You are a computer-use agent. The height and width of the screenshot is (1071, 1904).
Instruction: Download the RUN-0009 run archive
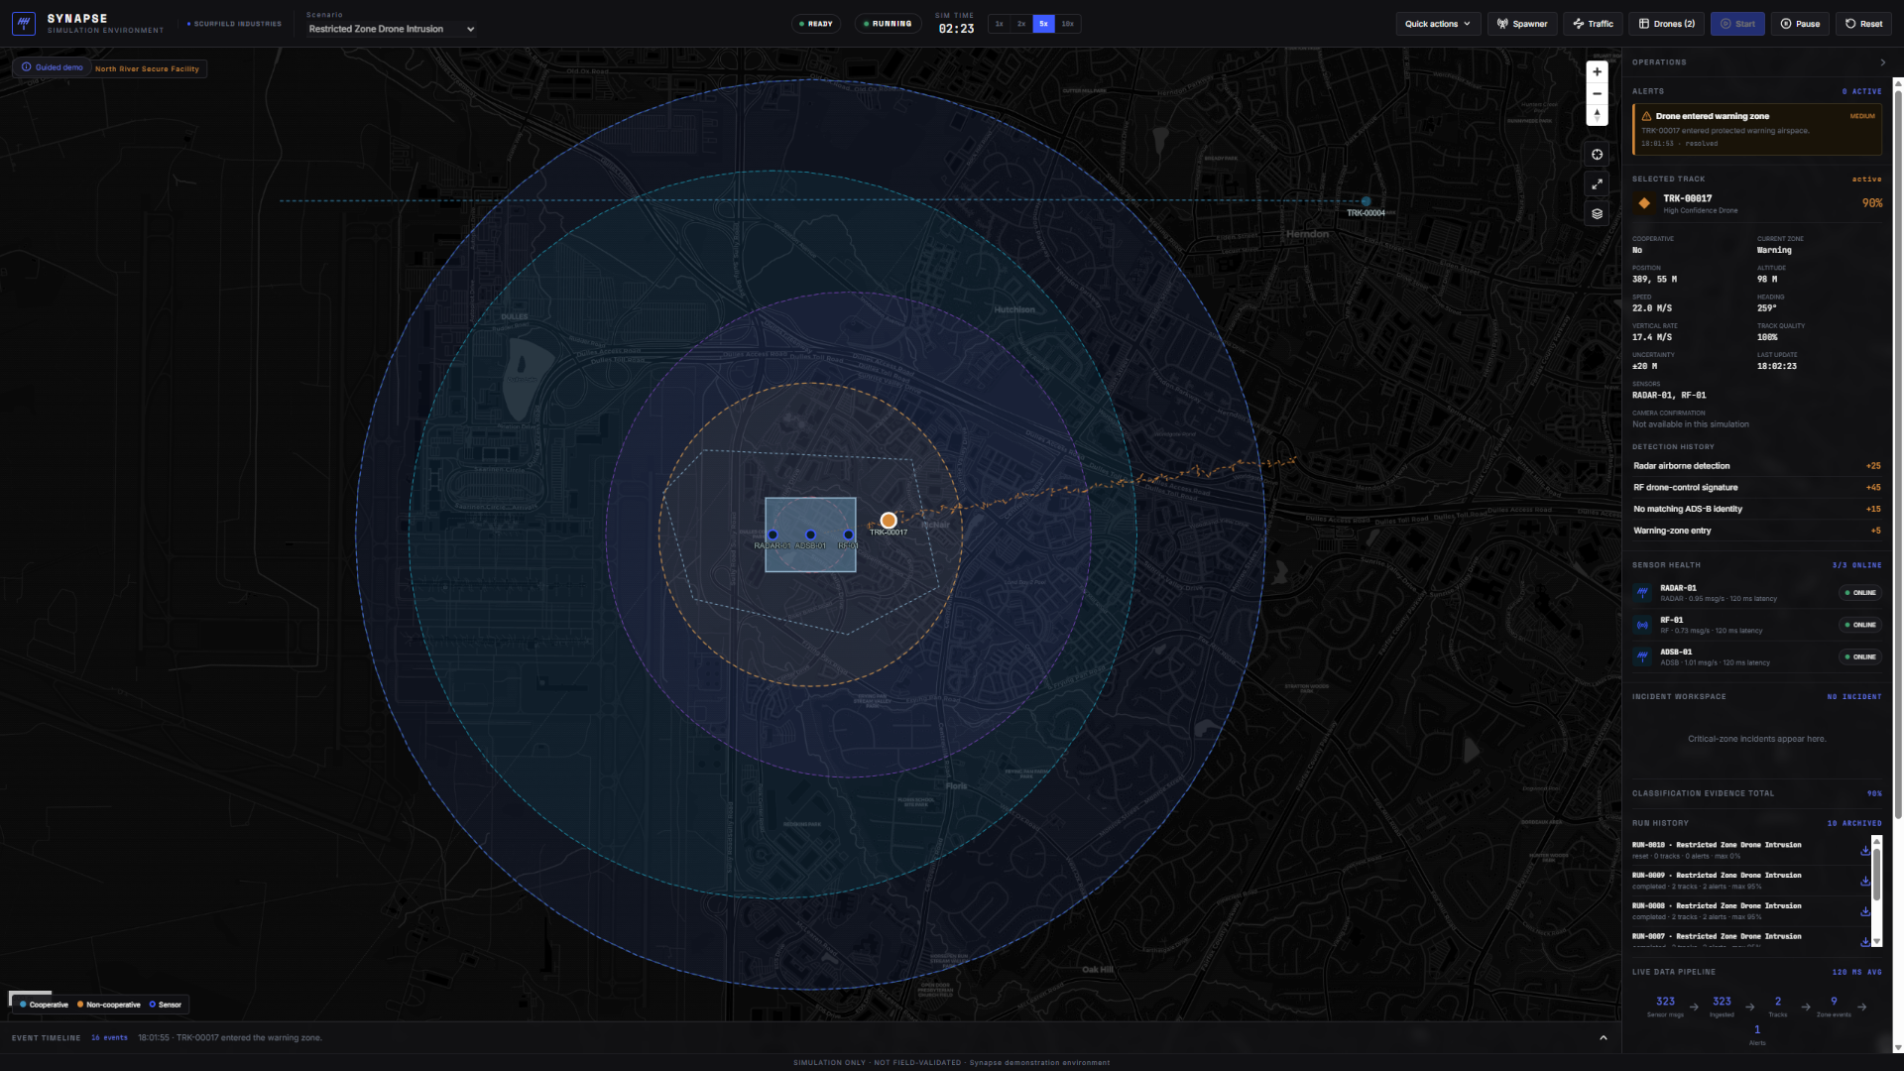coord(1864,881)
